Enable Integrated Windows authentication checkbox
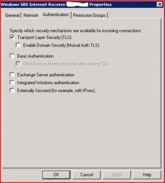This screenshot has height=183, width=165. coord(12,82)
